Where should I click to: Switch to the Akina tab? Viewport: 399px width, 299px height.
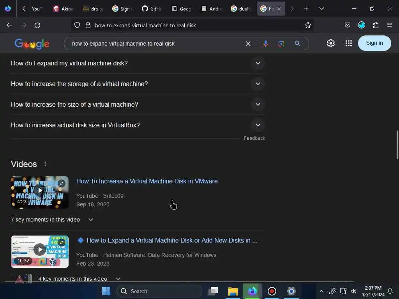(64, 9)
